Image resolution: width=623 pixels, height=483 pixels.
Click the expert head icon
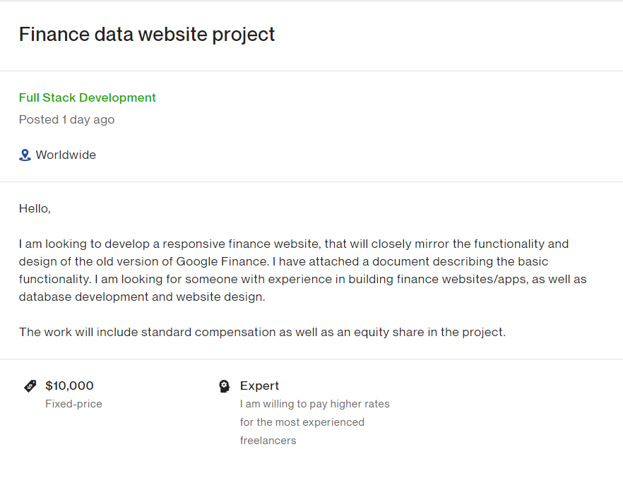[x=225, y=386]
